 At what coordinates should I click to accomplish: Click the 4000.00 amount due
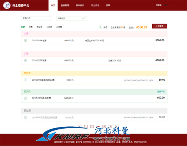coord(160,60)
